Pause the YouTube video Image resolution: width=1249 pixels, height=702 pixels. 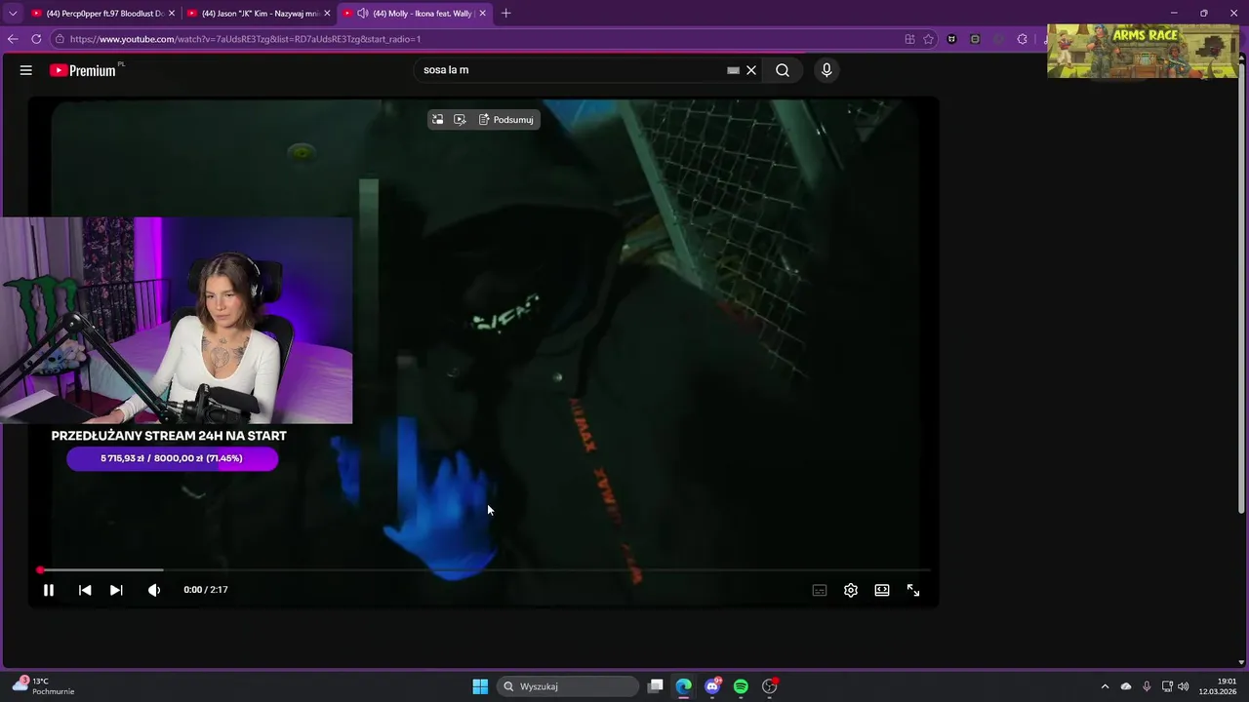[49, 590]
